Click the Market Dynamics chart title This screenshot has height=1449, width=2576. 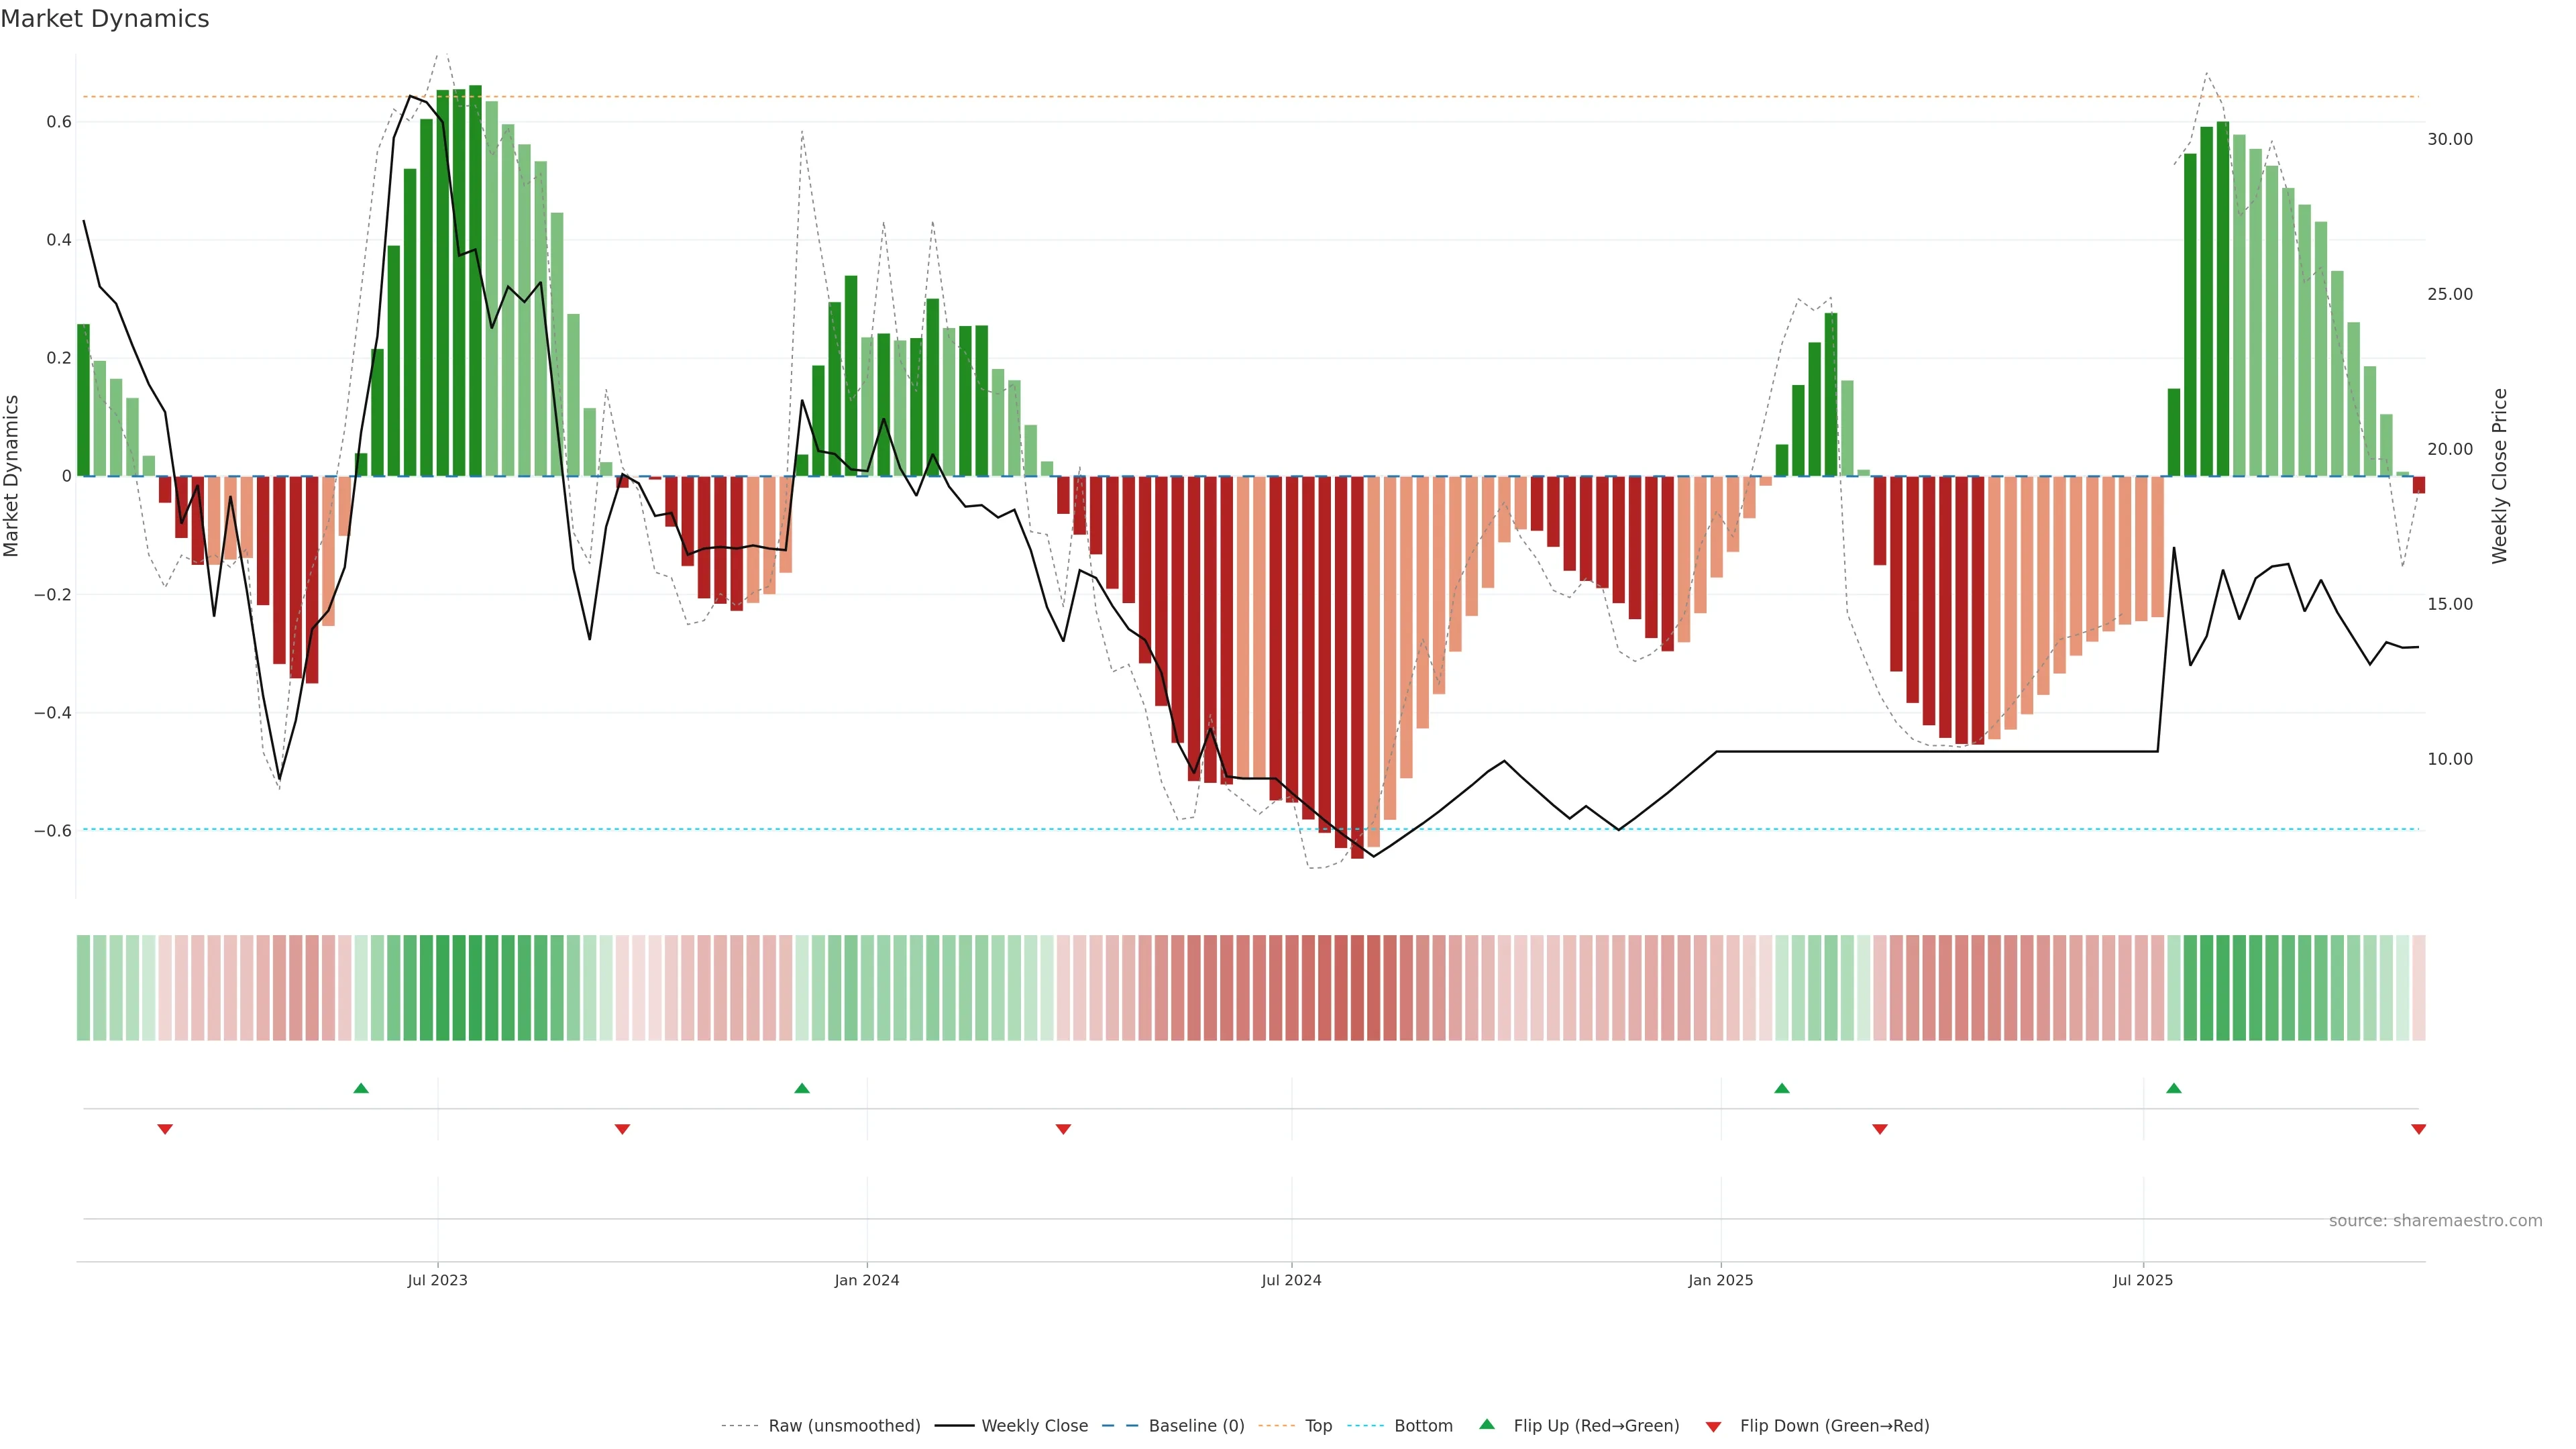click(105, 19)
